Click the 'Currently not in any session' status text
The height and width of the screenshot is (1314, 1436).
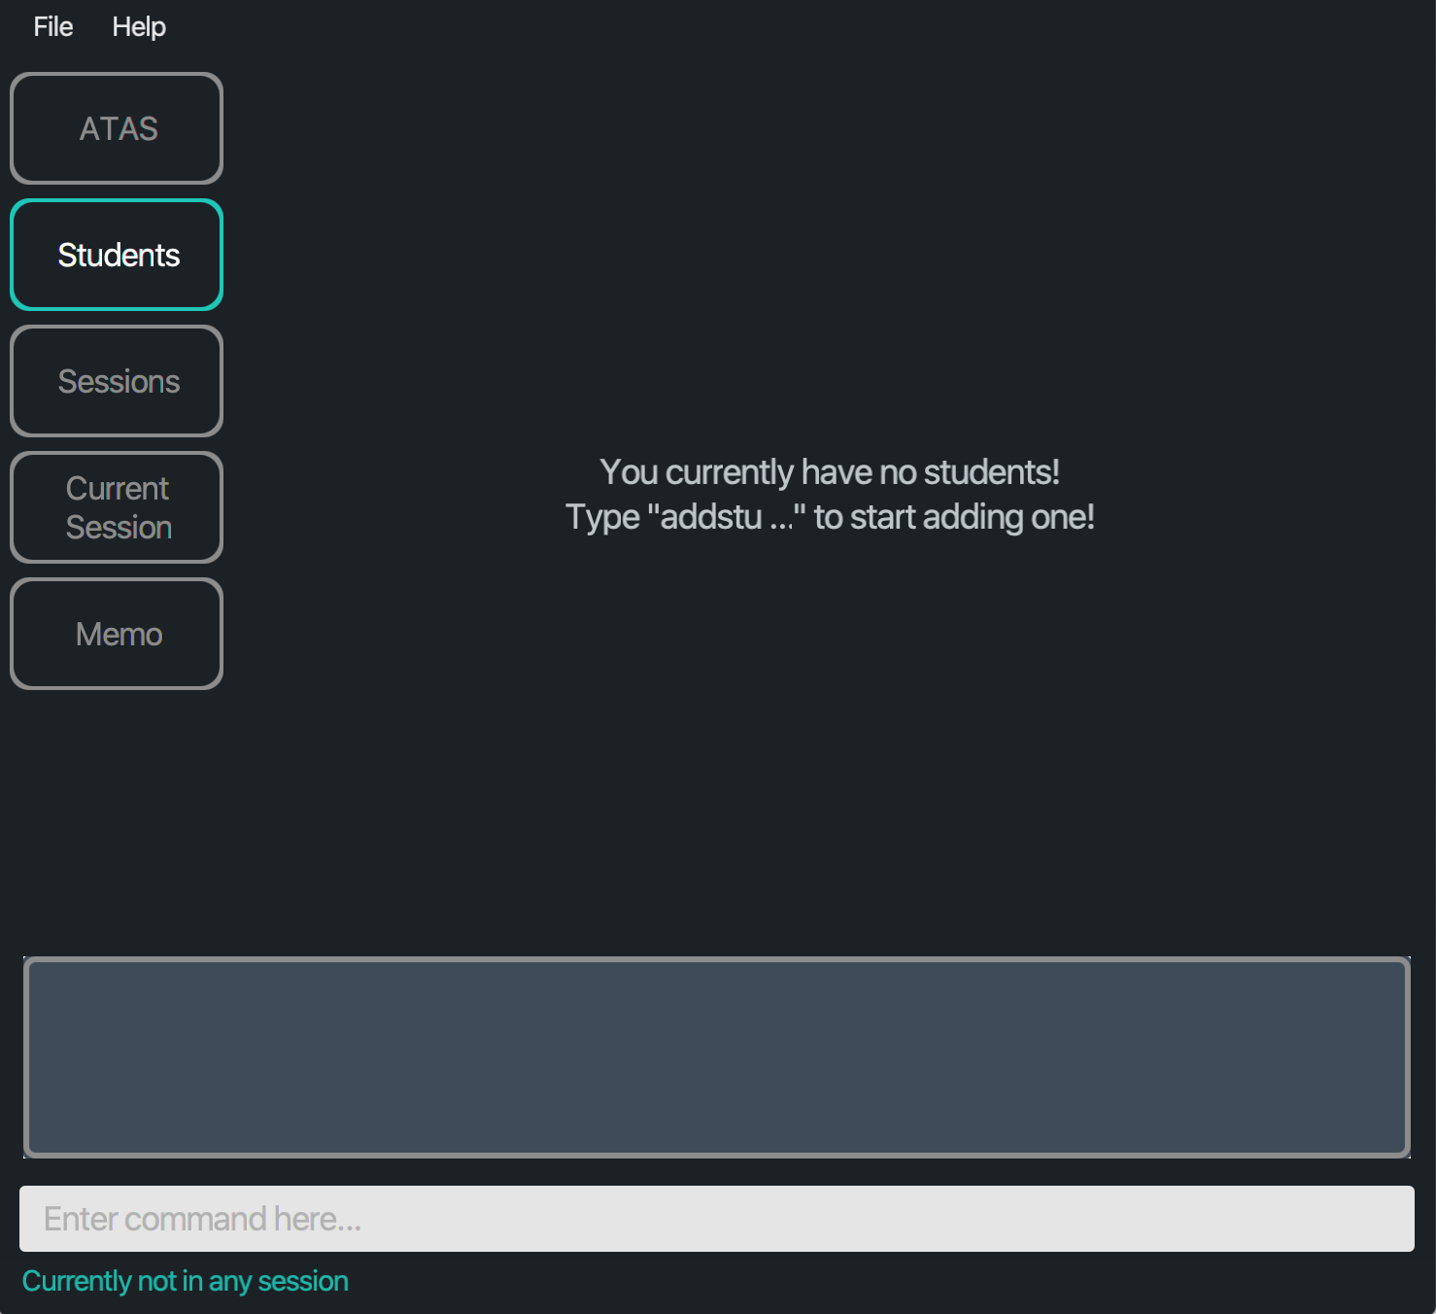pos(186,1281)
